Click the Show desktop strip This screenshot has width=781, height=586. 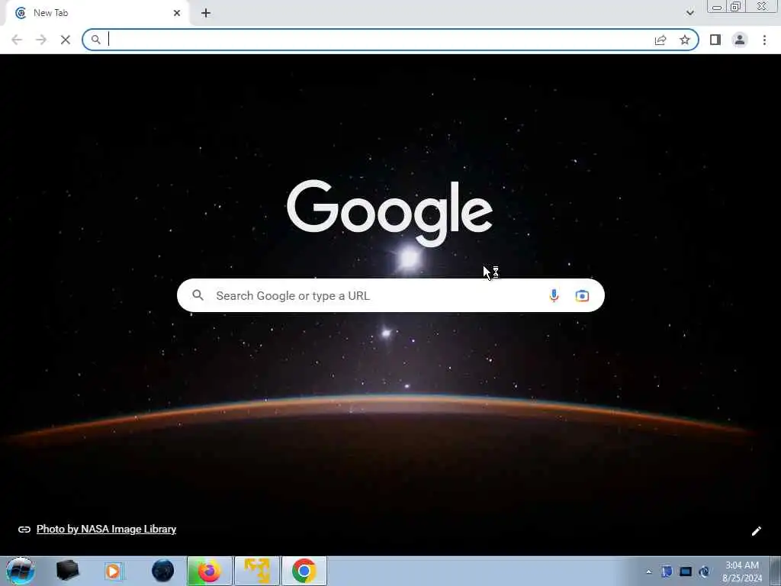point(775,571)
